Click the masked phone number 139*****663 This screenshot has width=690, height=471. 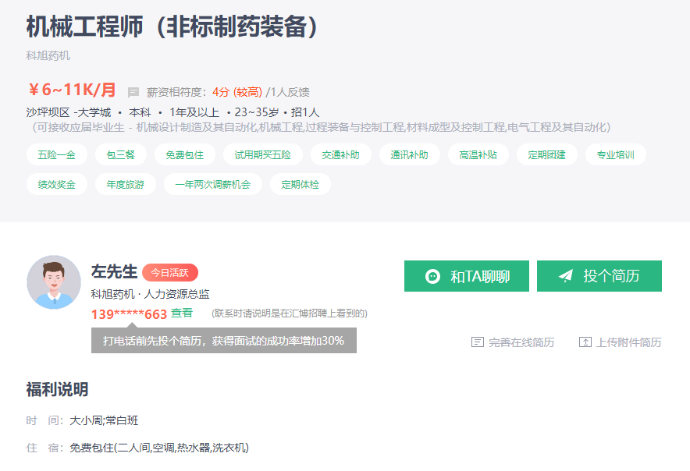(129, 314)
